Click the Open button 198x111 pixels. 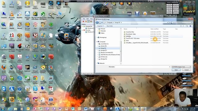(176, 70)
